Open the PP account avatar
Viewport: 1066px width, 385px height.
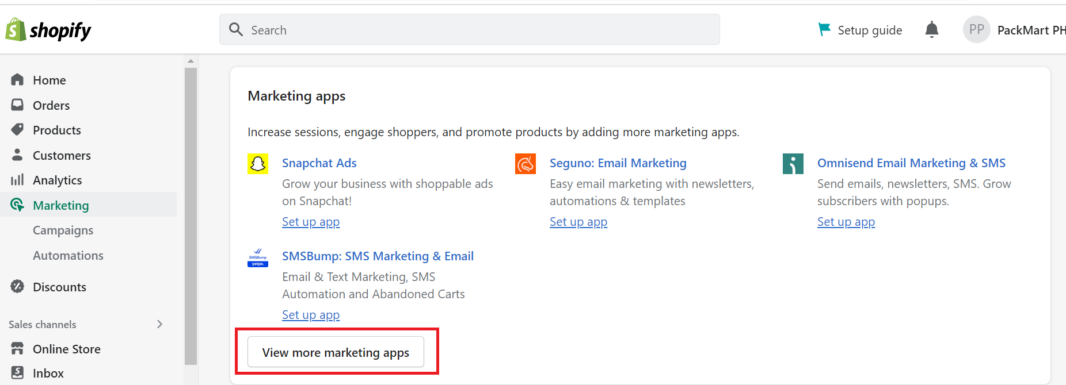[976, 29]
